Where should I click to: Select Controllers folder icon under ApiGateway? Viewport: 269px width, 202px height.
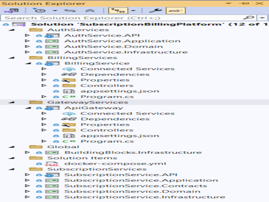click(69, 130)
